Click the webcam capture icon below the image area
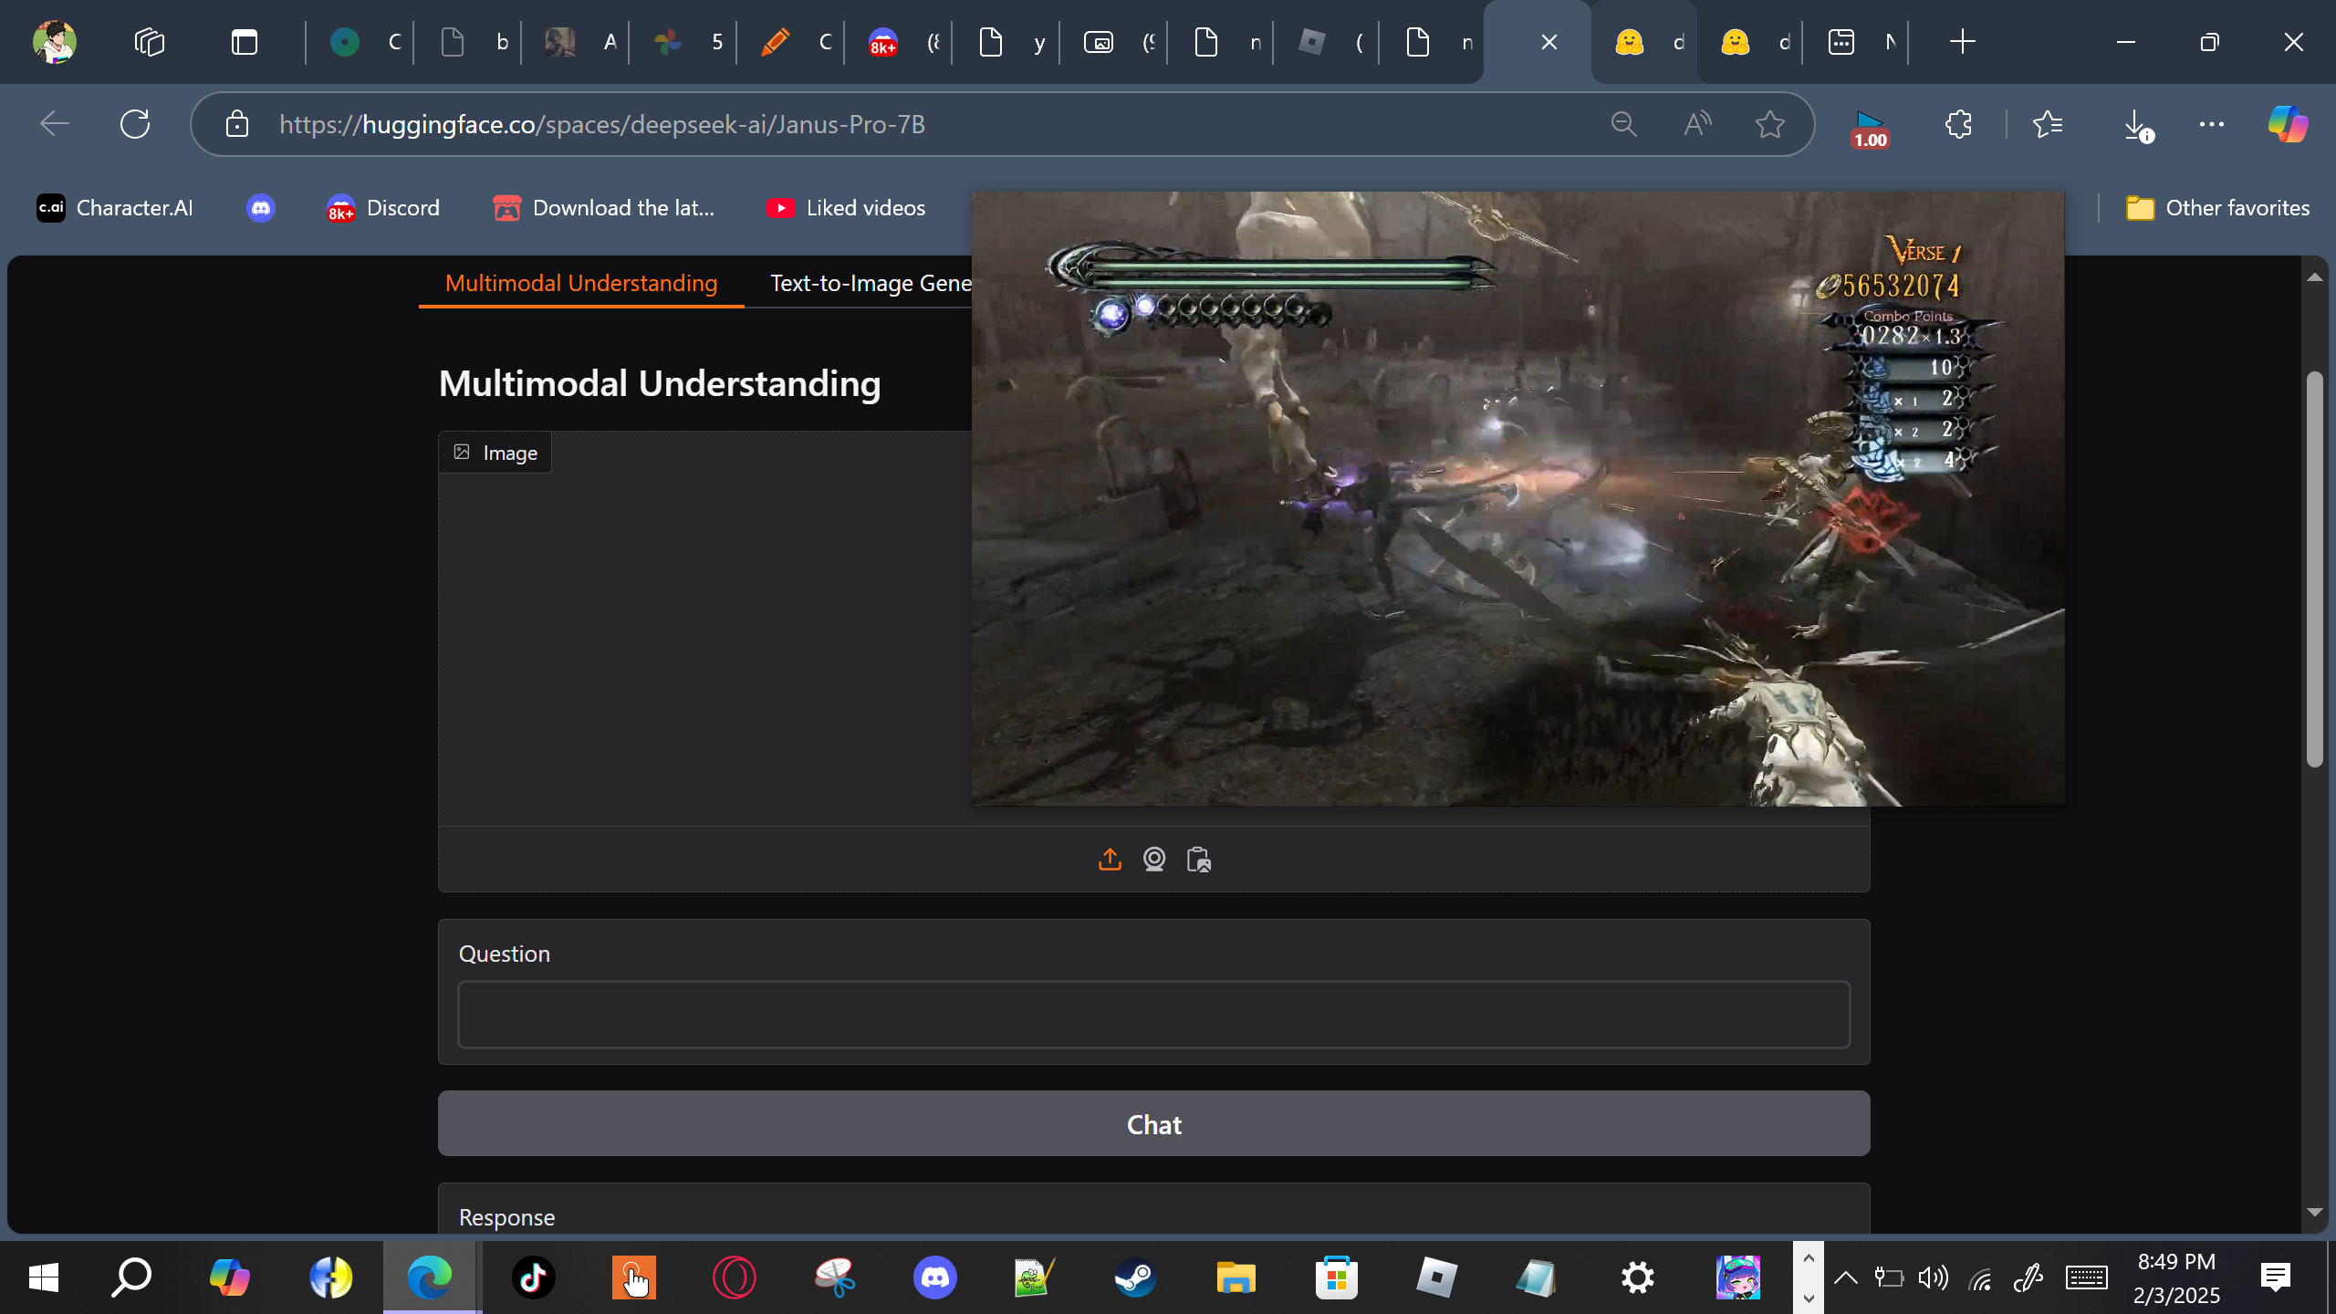Image resolution: width=2336 pixels, height=1314 pixels. [x=1154, y=860]
